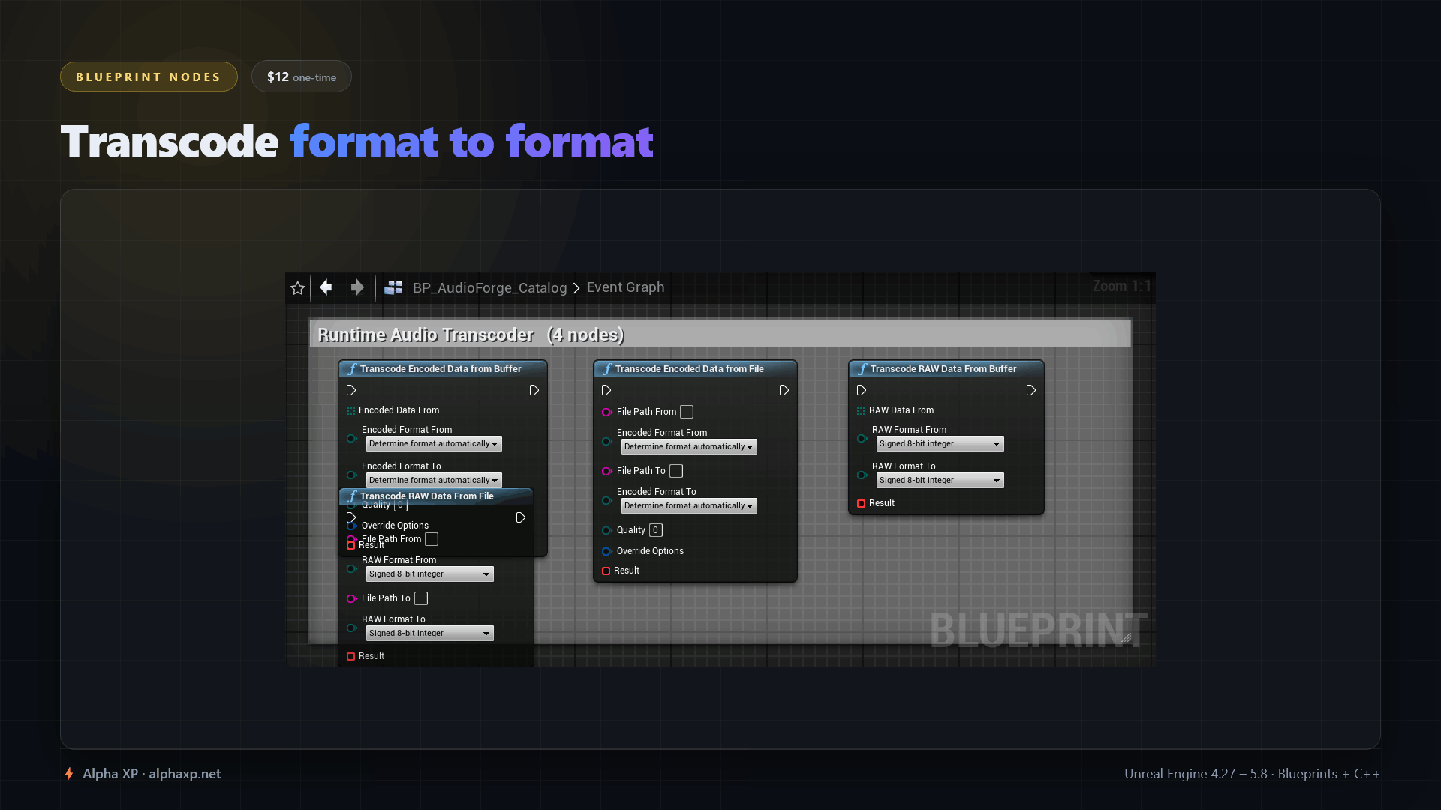Image resolution: width=1441 pixels, height=810 pixels.
Task: Click the Quality value box in Encoded File node
Action: click(x=656, y=530)
